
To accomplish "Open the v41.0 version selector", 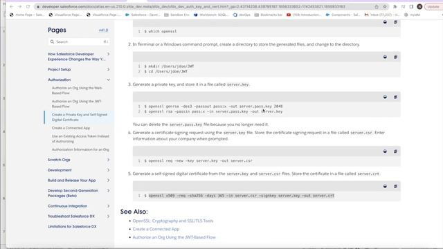I will [103, 30].
